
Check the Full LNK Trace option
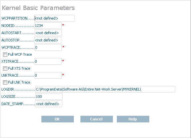tap(5, 82)
